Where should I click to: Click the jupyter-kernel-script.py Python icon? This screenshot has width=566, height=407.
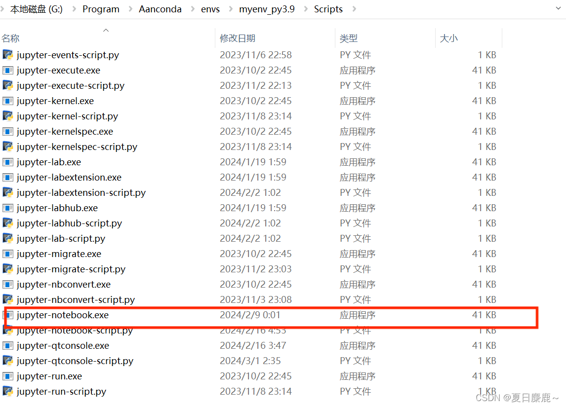coord(8,116)
